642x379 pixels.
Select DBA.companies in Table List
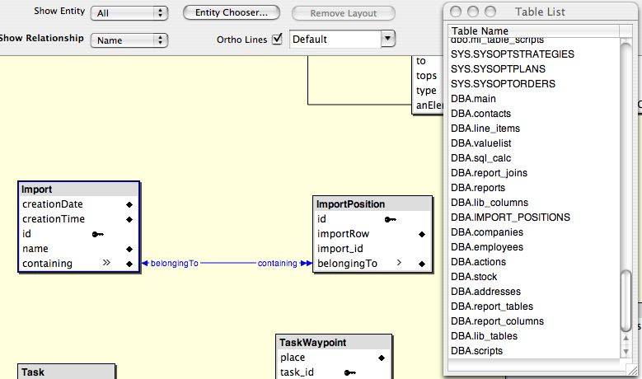coord(487,232)
